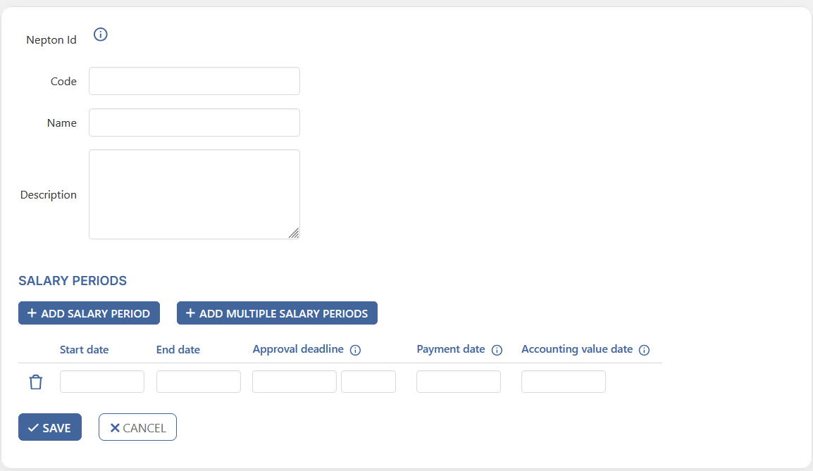Delete the salary period row with trash icon
The image size is (813, 471).
pos(36,382)
